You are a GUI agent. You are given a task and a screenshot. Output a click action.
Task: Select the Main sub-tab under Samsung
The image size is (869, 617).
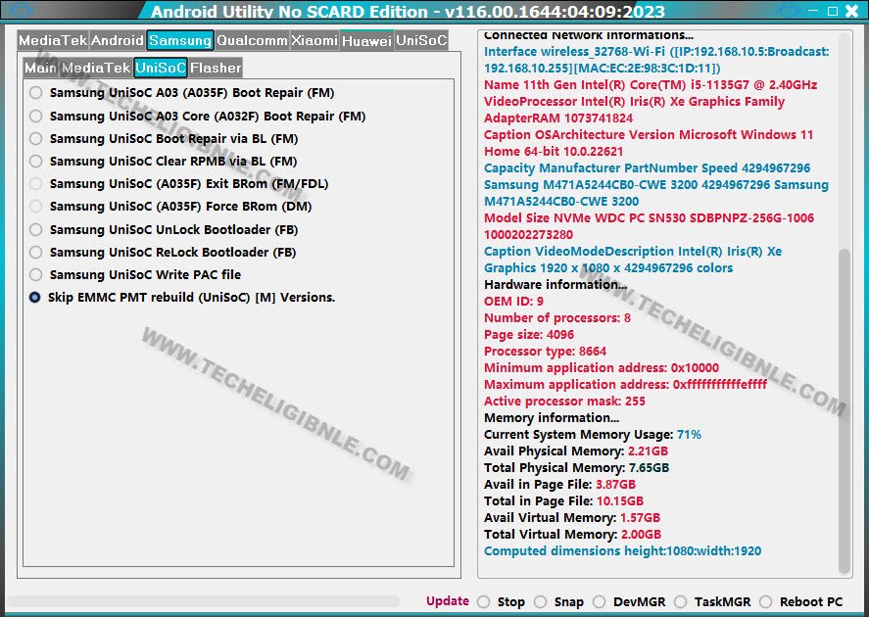tap(40, 69)
